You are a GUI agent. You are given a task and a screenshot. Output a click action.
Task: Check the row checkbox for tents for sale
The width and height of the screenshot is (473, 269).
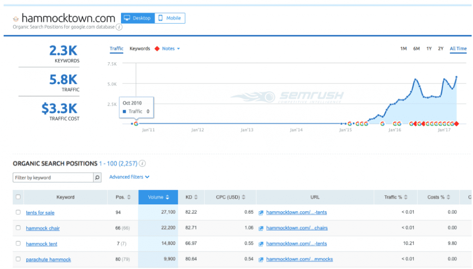pos(18,212)
